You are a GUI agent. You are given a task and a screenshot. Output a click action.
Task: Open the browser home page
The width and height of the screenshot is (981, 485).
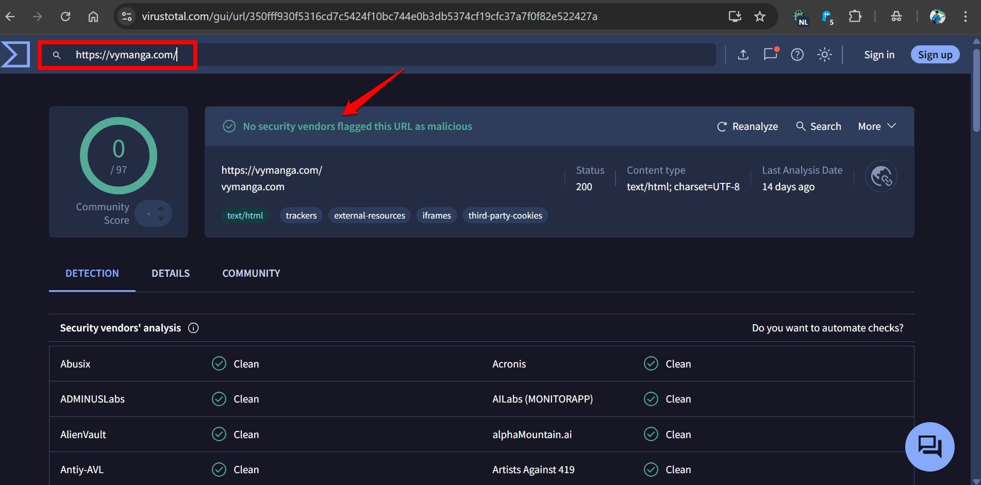(93, 16)
